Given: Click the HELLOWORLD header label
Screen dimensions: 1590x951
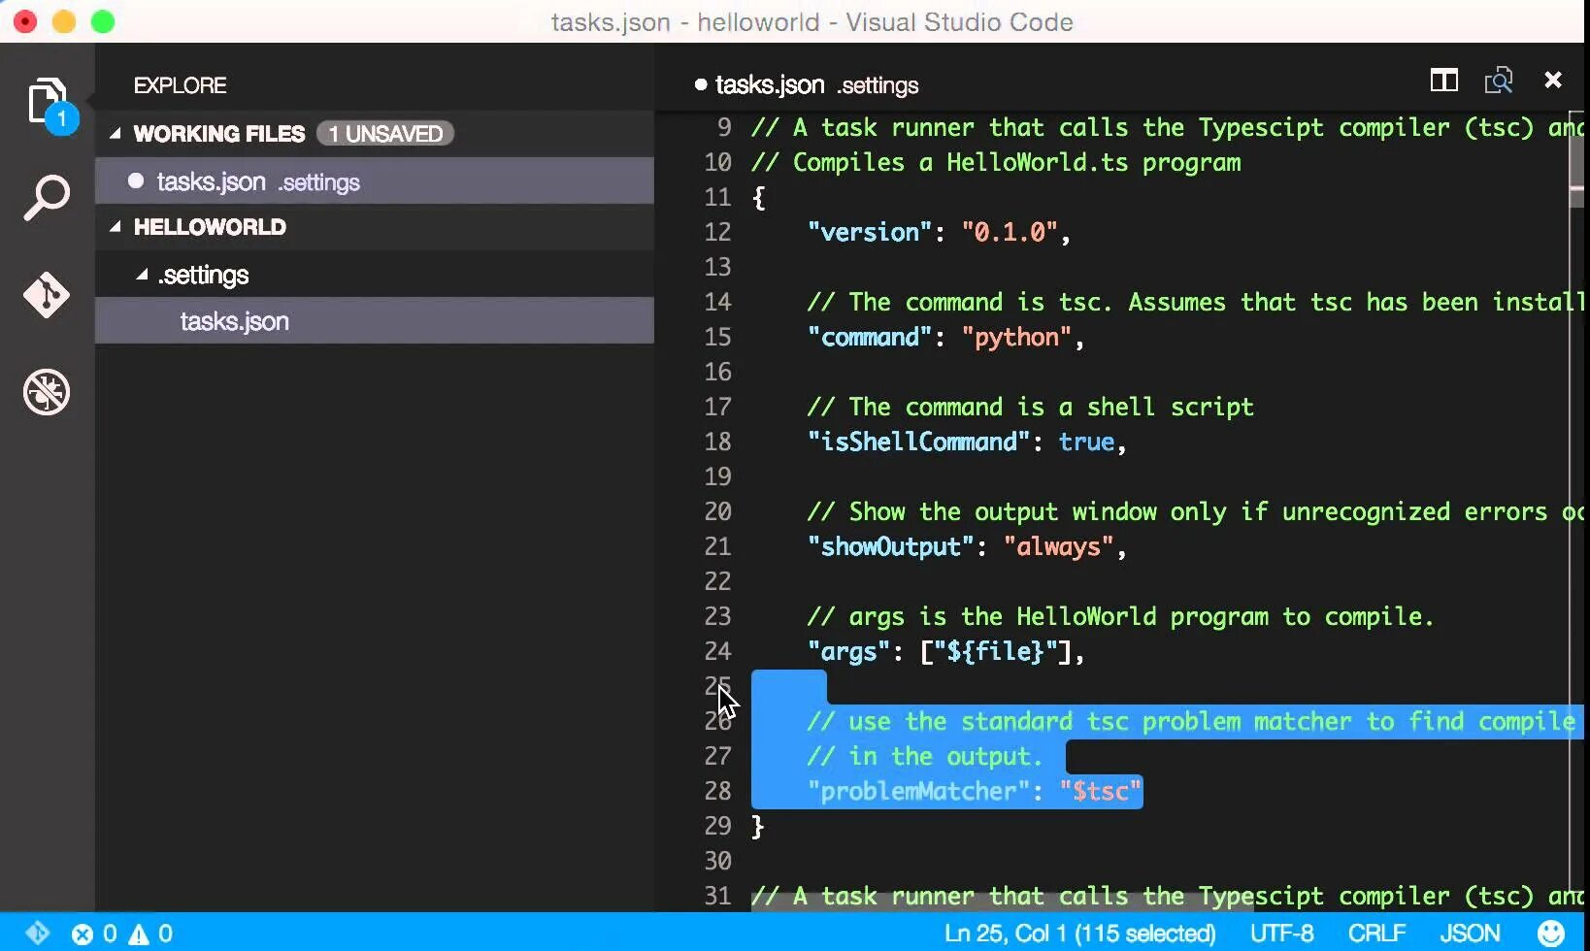Looking at the screenshot, I should (210, 227).
